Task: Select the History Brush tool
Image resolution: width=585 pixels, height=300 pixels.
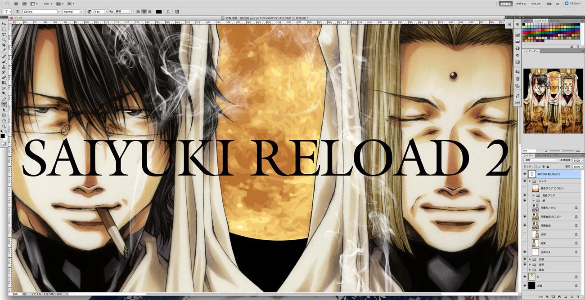Action: (4, 72)
